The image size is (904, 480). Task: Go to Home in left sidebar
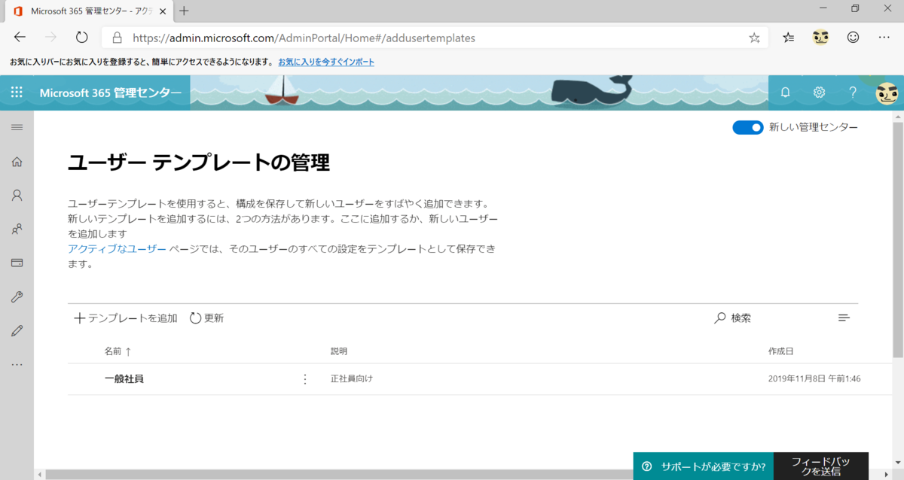pyautogui.click(x=17, y=162)
